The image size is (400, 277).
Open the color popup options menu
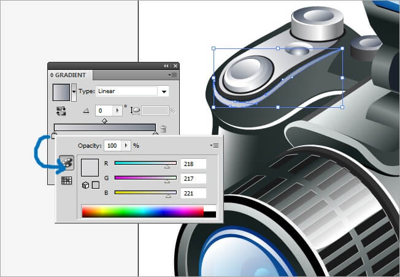point(214,145)
